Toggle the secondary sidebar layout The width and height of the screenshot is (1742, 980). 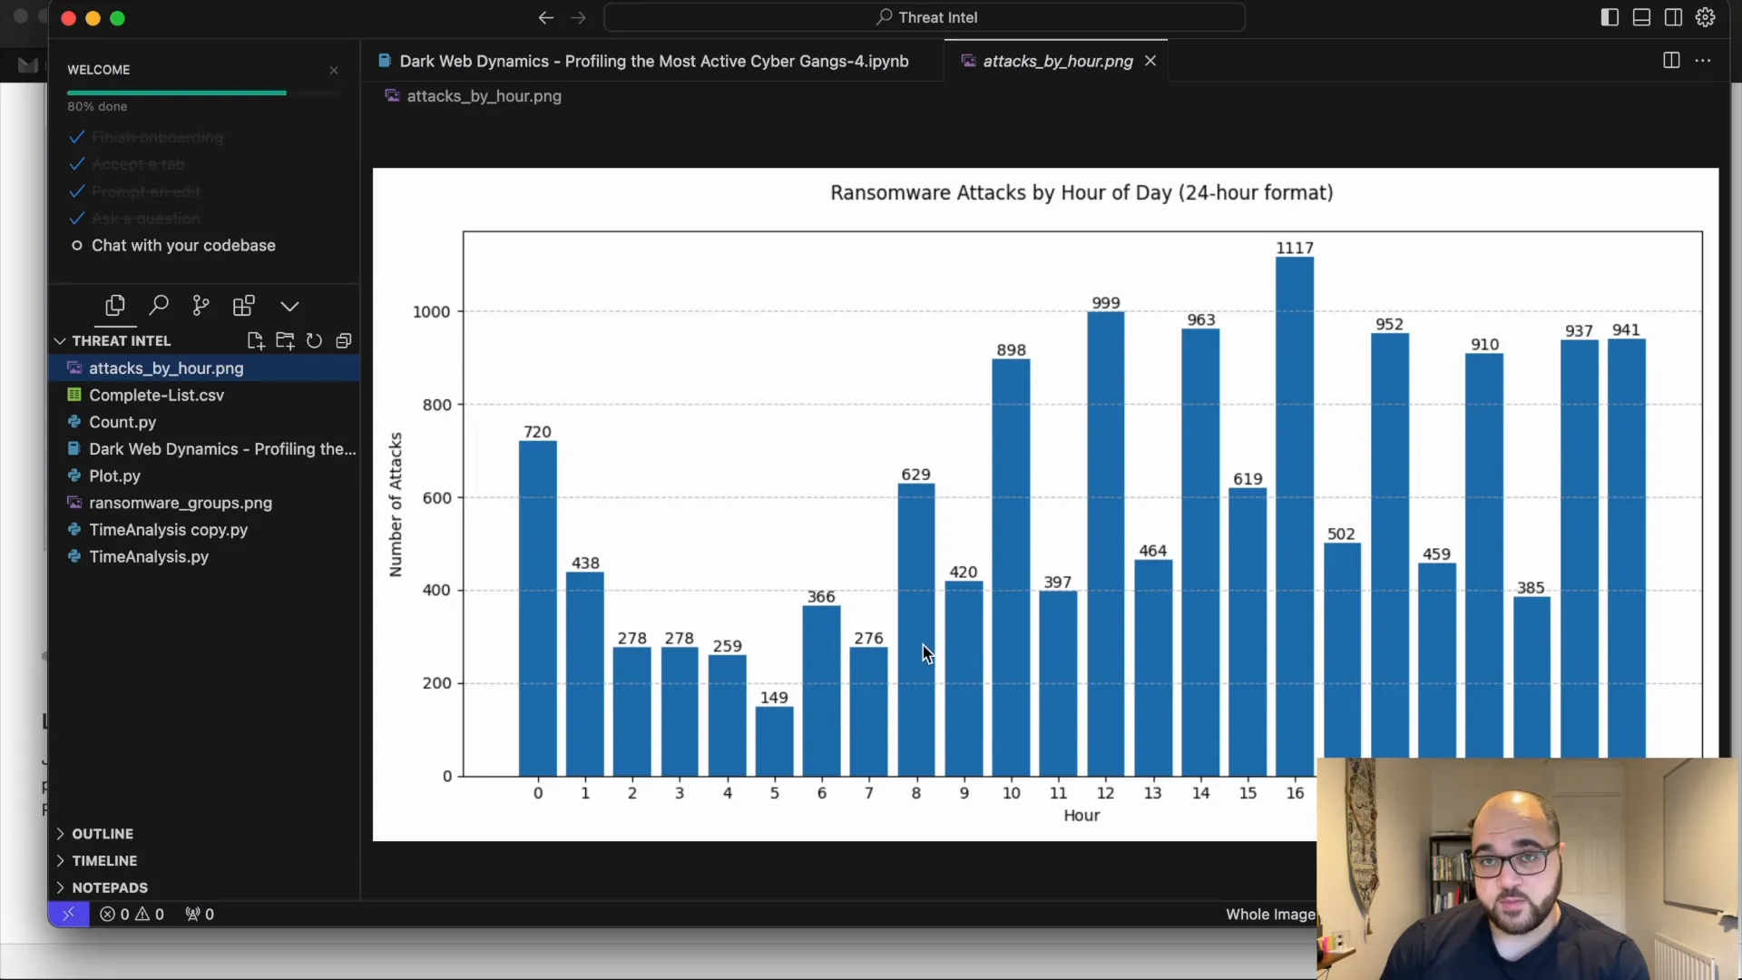1673,17
